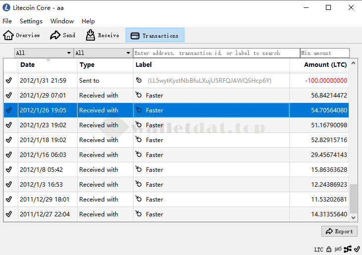The image size is (362, 255).
Task: Open the Help menu
Action: 88,21
